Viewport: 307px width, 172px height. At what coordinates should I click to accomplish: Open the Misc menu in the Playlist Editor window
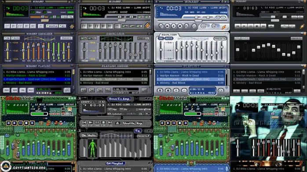click(x=108, y=90)
